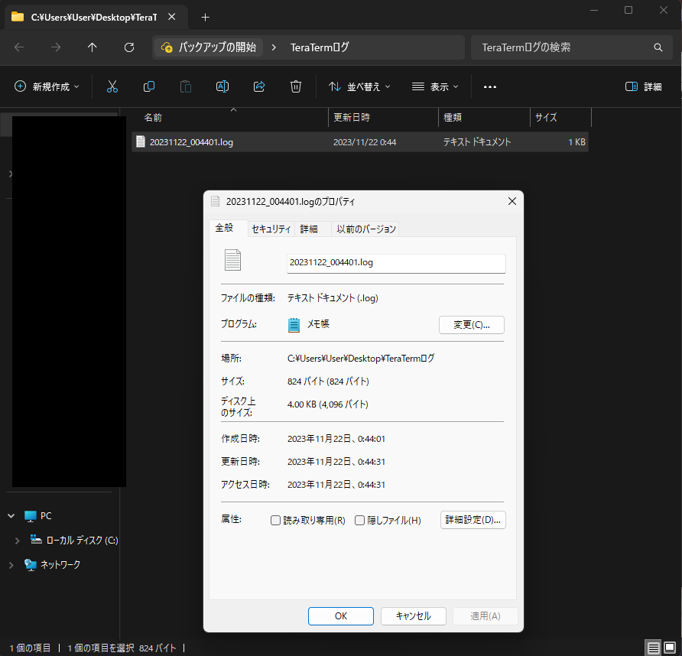Click the filename field in properties
The height and width of the screenshot is (656, 682).
pos(396,263)
